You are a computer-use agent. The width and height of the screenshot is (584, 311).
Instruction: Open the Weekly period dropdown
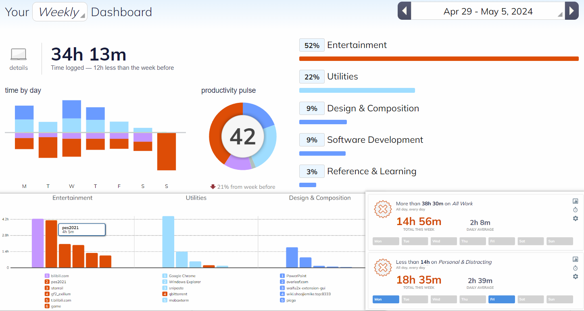(60, 12)
